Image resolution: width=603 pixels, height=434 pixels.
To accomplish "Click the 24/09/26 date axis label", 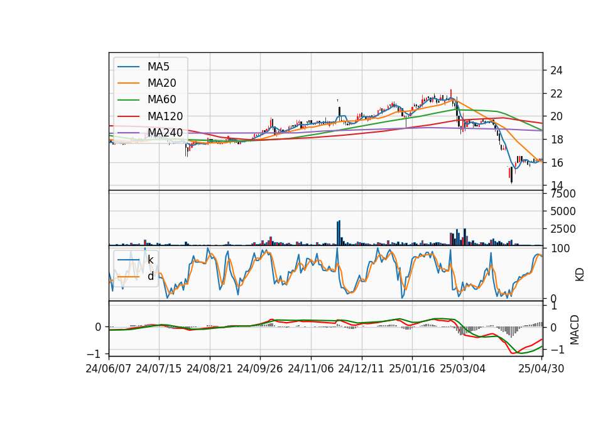I will point(260,369).
